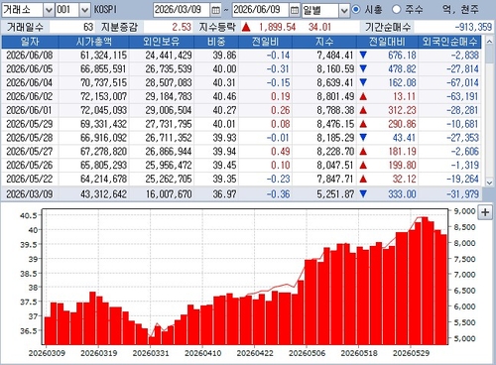This screenshot has height=365, width=496.
Task: Click index value 7,484.41
Action: (x=335, y=56)
